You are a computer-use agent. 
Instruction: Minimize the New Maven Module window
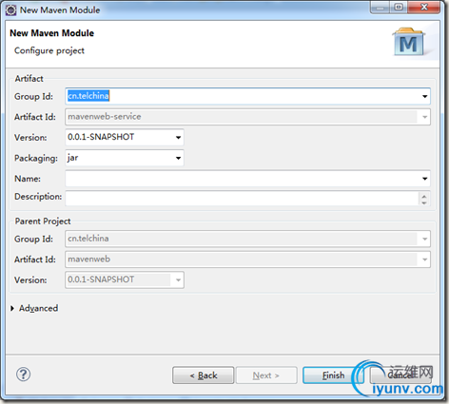click(x=380, y=8)
